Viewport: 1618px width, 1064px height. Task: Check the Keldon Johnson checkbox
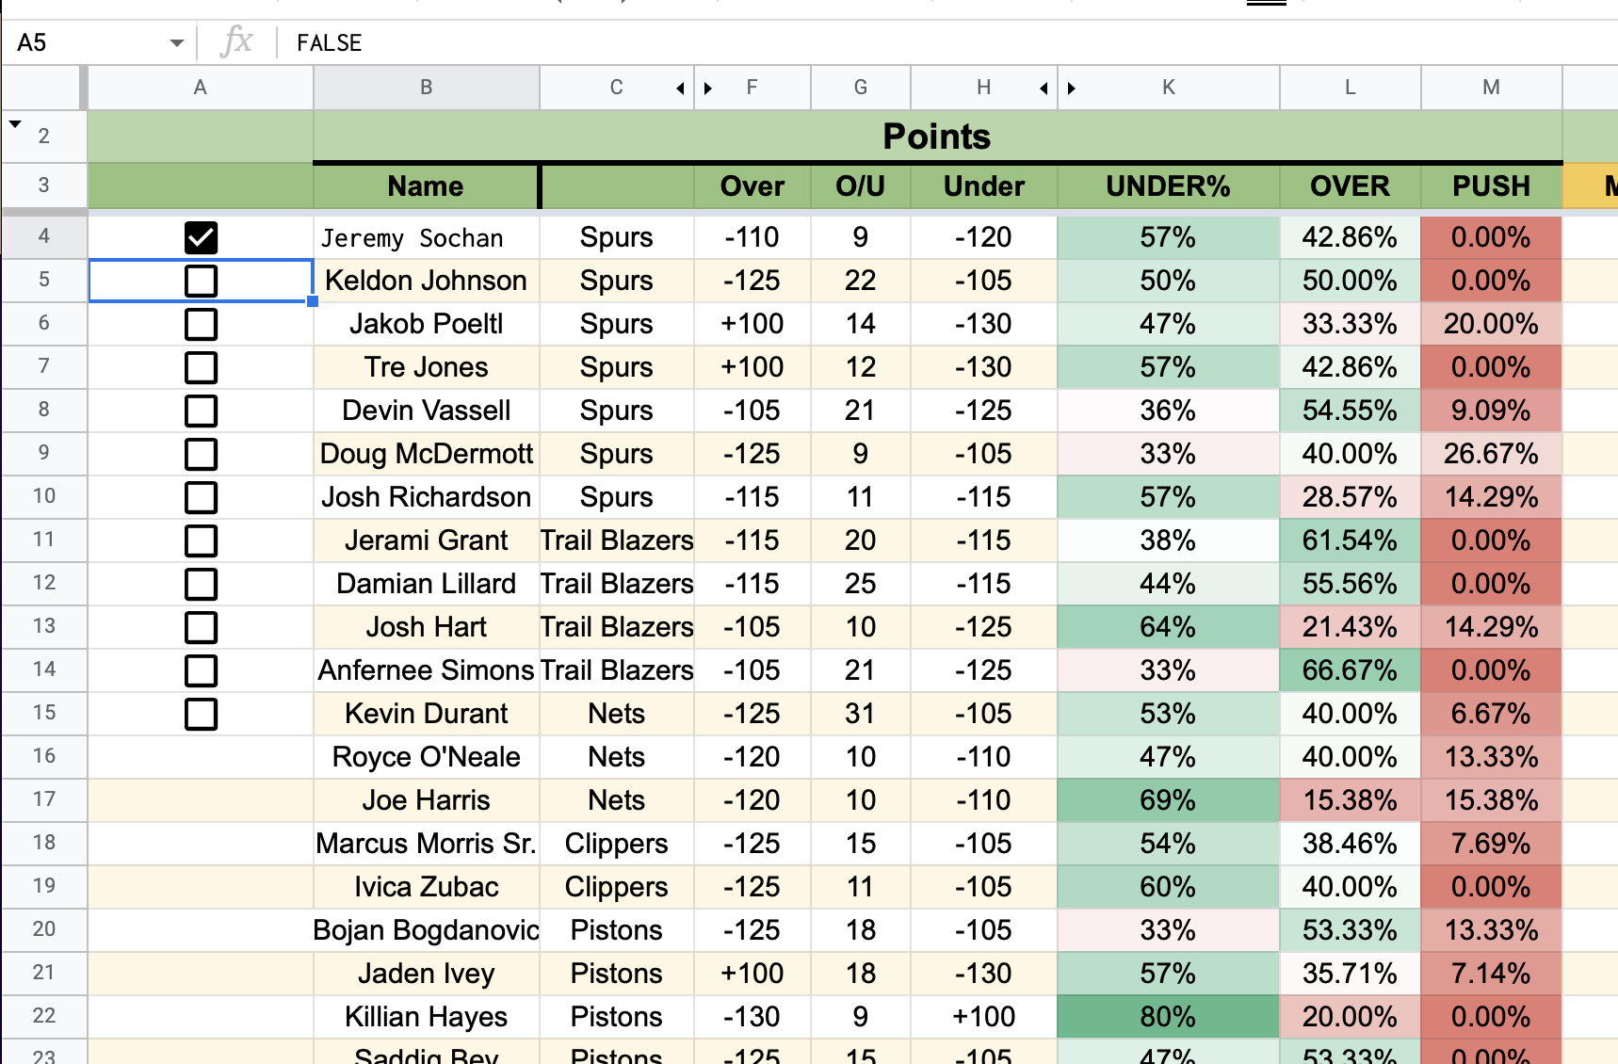pos(201,281)
